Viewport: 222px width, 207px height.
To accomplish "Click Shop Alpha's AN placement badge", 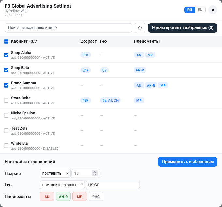I will 139,55.
